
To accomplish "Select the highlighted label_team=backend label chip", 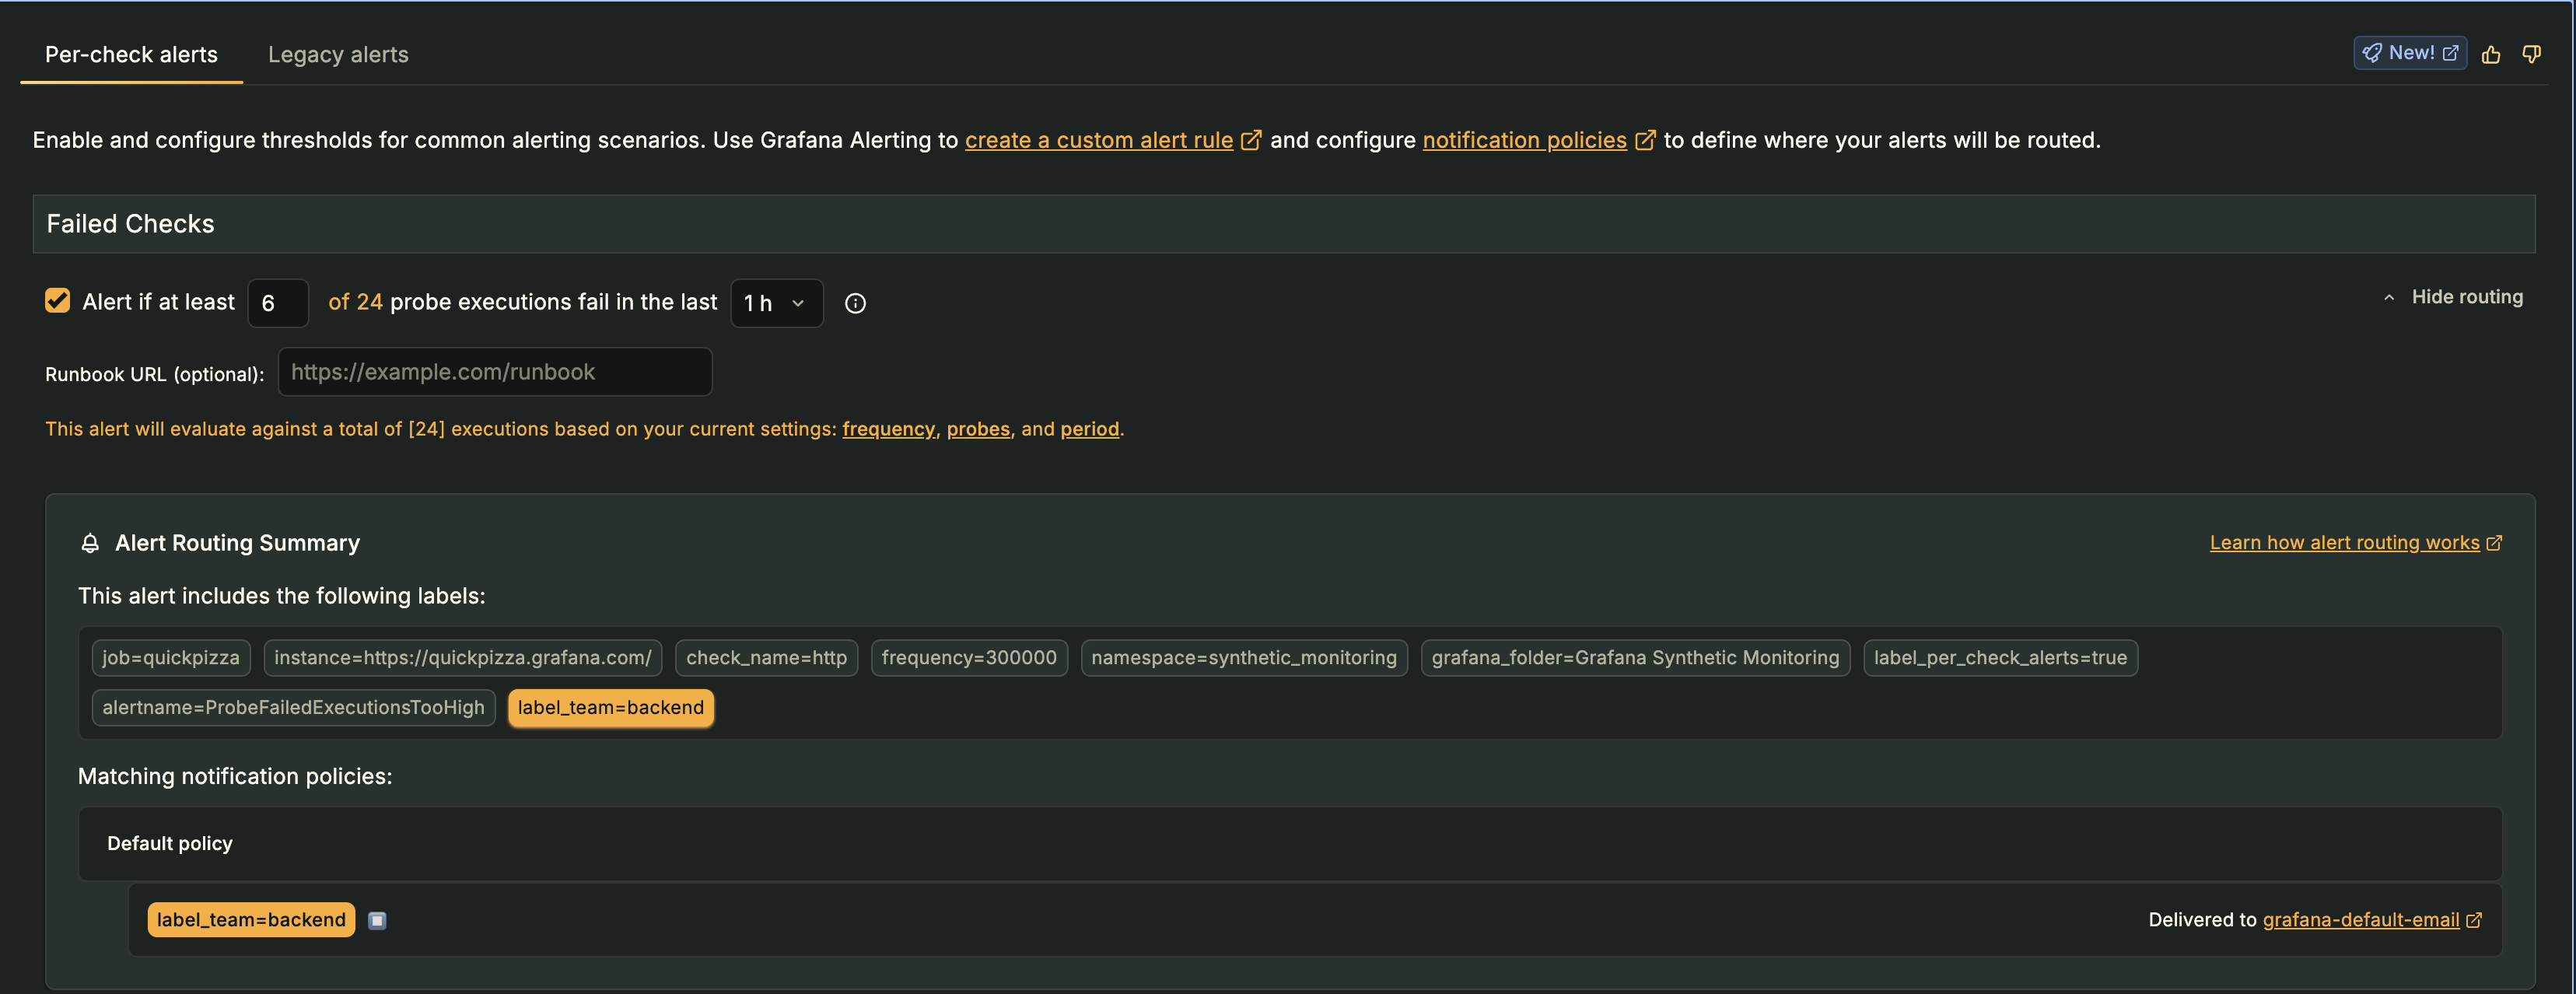I will coord(611,707).
